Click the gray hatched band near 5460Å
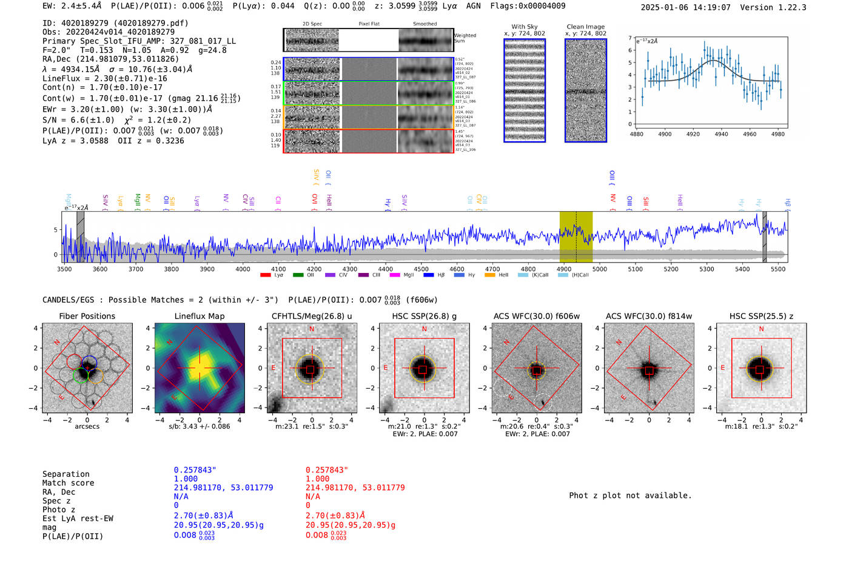This screenshot has height=578, width=849. point(764,237)
